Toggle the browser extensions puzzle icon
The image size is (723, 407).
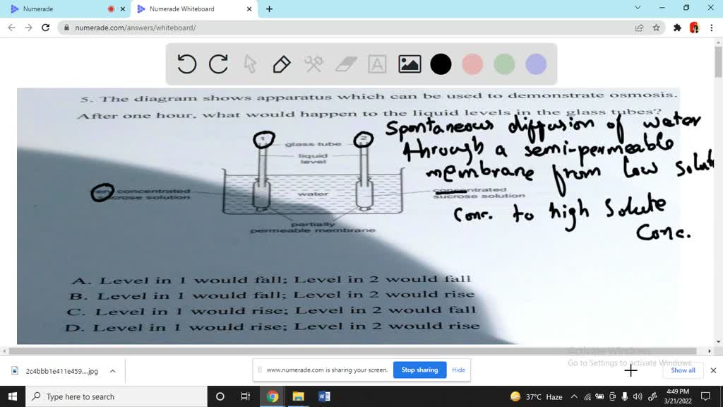click(x=676, y=27)
